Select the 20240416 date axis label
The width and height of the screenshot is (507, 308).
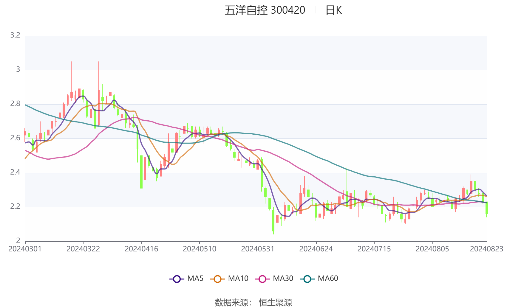(141, 249)
